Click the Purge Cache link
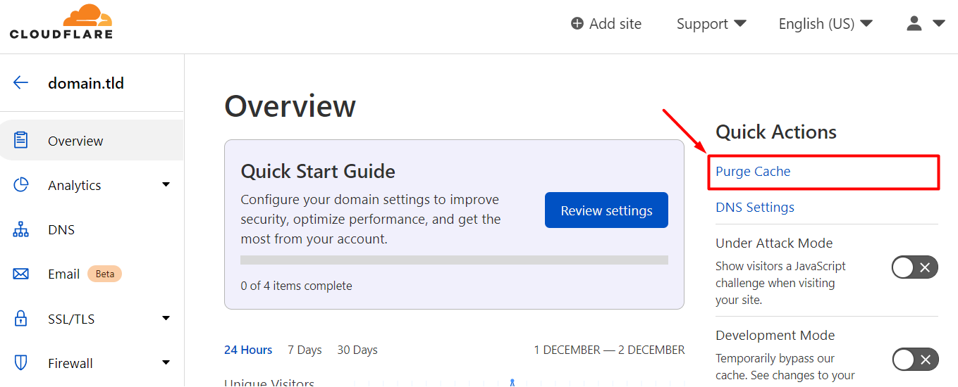Viewport: 958px width, 387px height. pos(753,172)
